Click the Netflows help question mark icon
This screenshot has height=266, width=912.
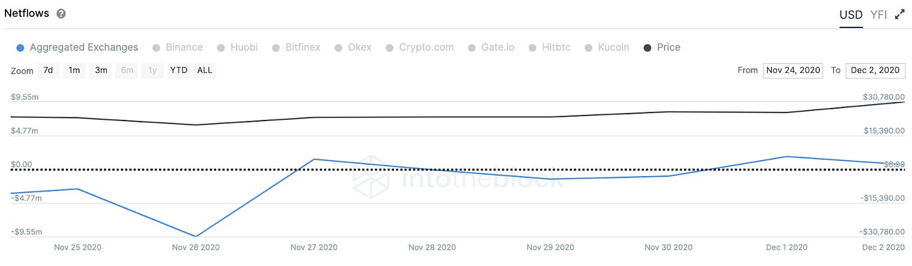coord(61,14)
